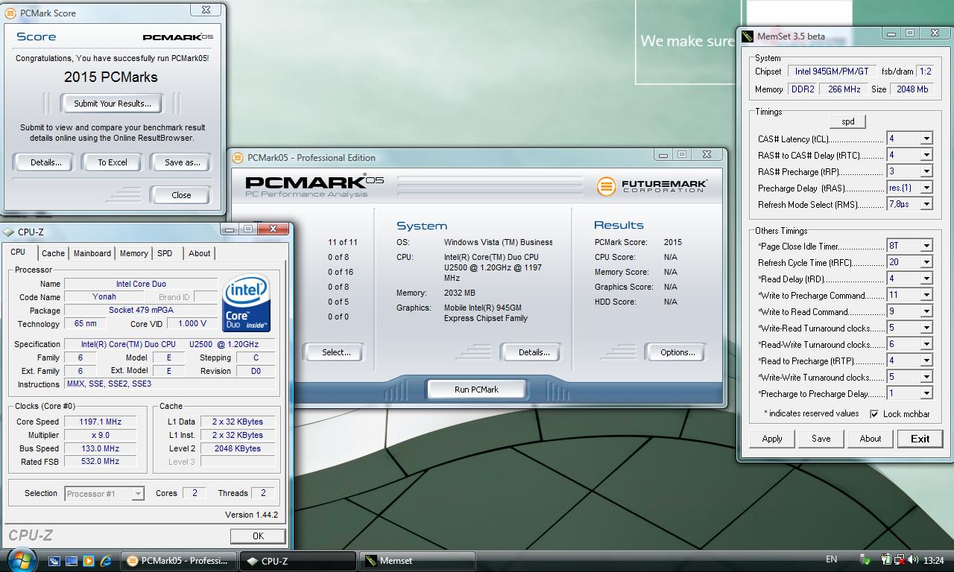This screenshot has height=572, width=954.
Task: Toggle the Lock mchbar checkbox
Action: (874, 414)
